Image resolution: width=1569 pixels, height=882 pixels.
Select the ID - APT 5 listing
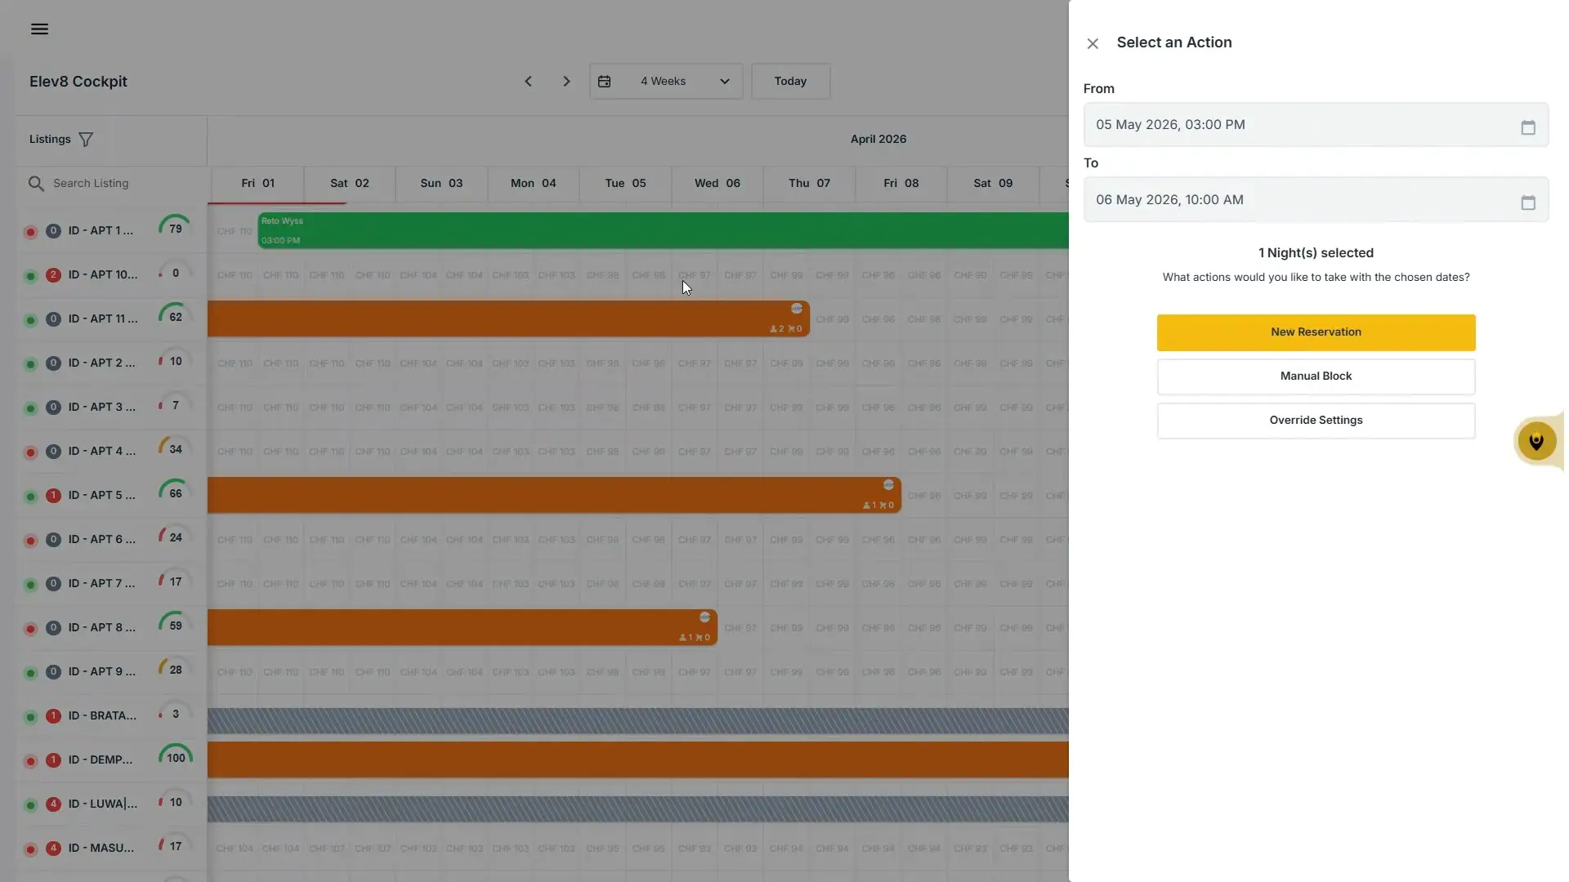point(102,496)
